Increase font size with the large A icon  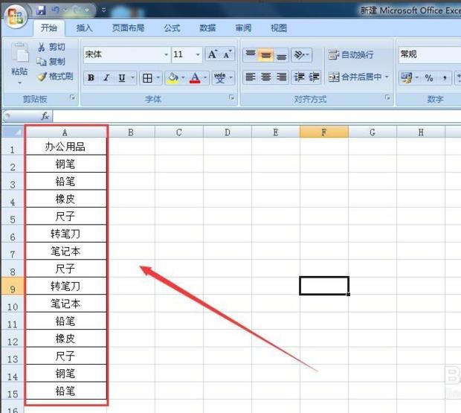point(213,54)
